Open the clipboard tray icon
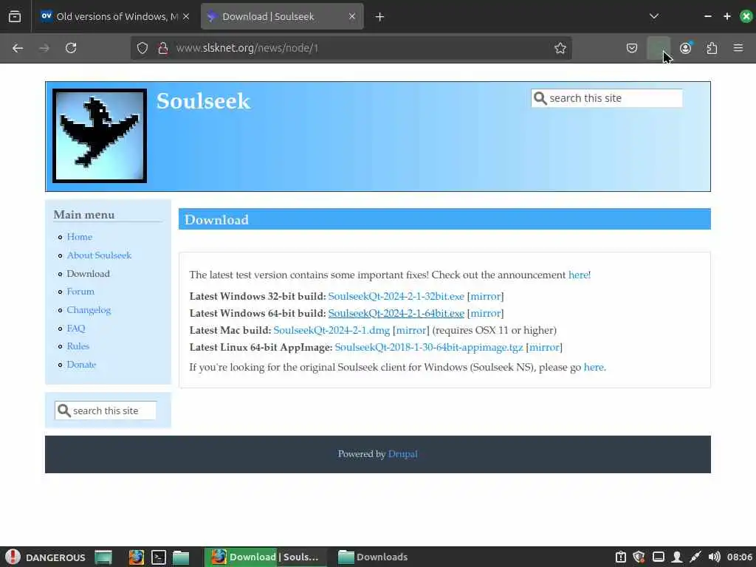Screen dimensions: 756x567 tap(620, 557)
